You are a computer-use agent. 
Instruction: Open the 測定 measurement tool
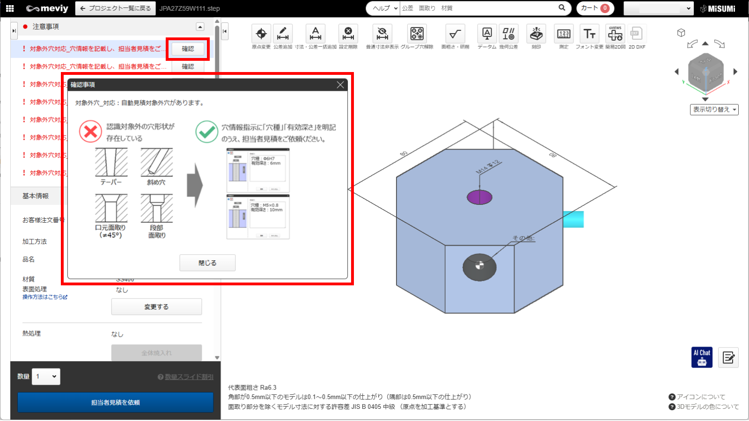[564, 34]
